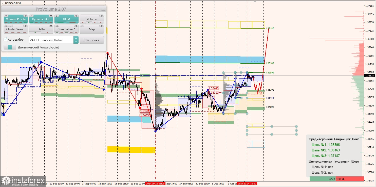Screen dimensions: 376x187
Task: Minimize the ProVolume 2.07 panel
Action: tap(103, 10)
